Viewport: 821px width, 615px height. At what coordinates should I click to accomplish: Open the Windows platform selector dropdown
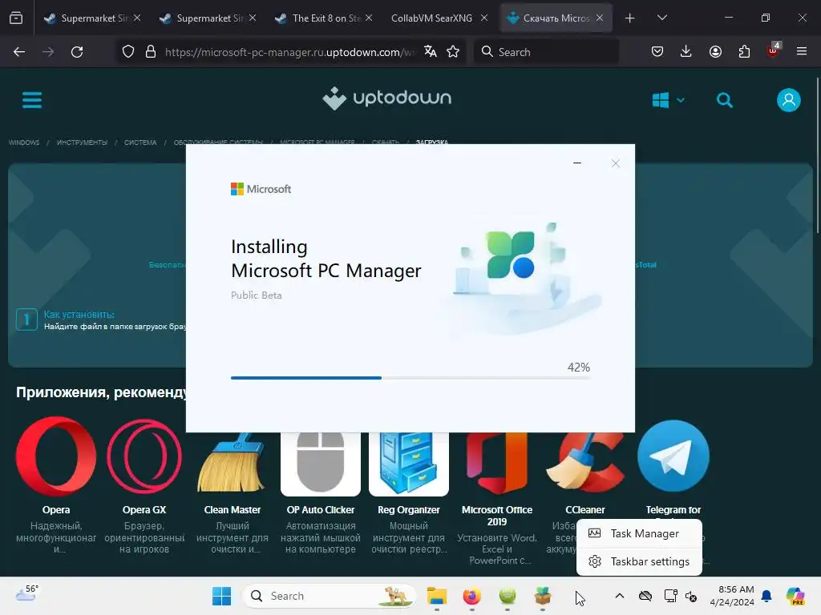pos(668,100)
